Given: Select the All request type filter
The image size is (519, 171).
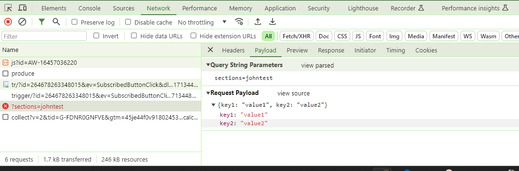Looking at the screenshot, I should pyautogui.click(x=268, y=36).
